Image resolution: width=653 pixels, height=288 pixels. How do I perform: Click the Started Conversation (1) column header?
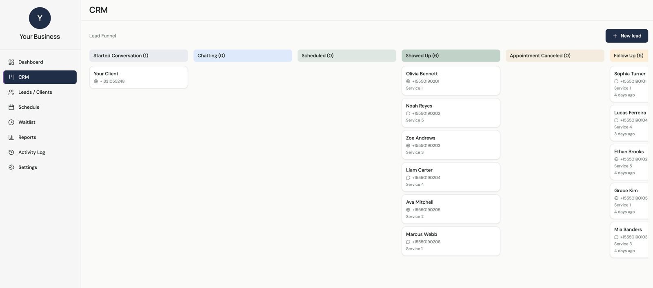click(139, 56)
